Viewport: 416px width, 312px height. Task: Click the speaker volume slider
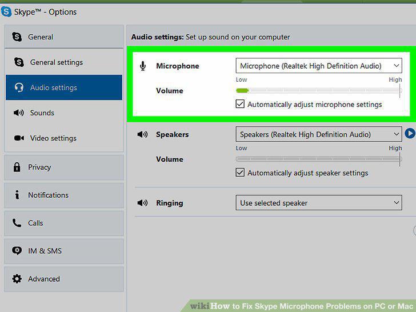coord(319,159)
